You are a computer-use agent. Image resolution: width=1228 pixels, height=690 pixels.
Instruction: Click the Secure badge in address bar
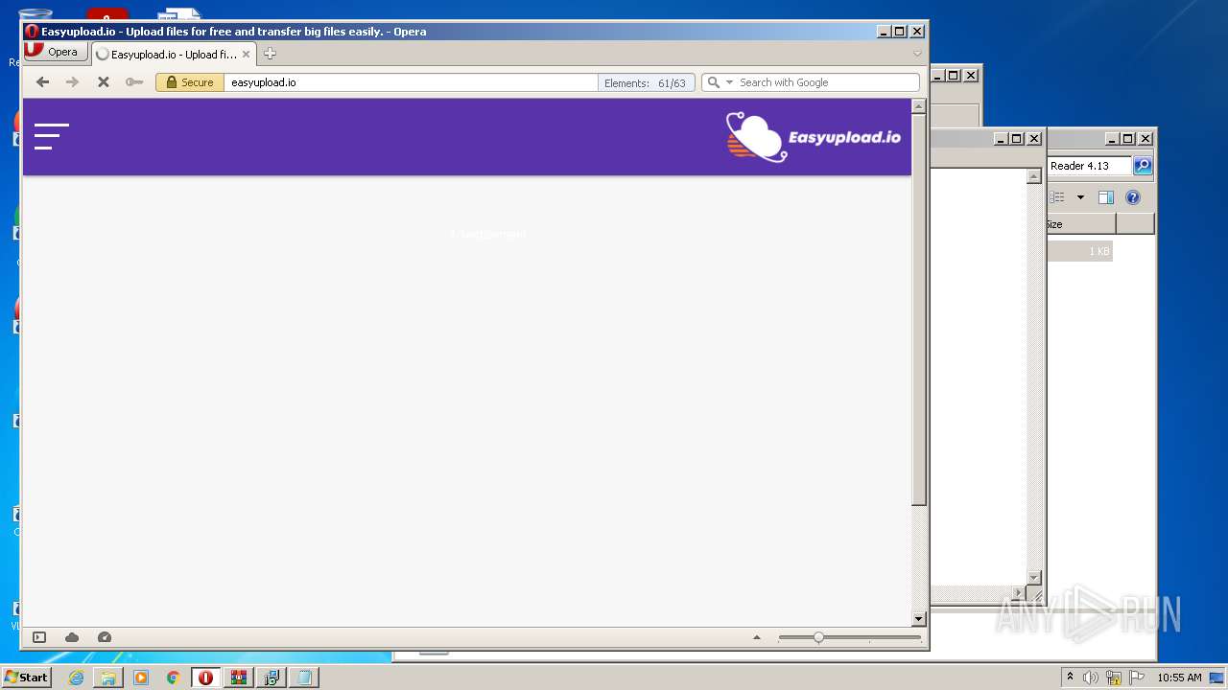[x=190, y=82]
